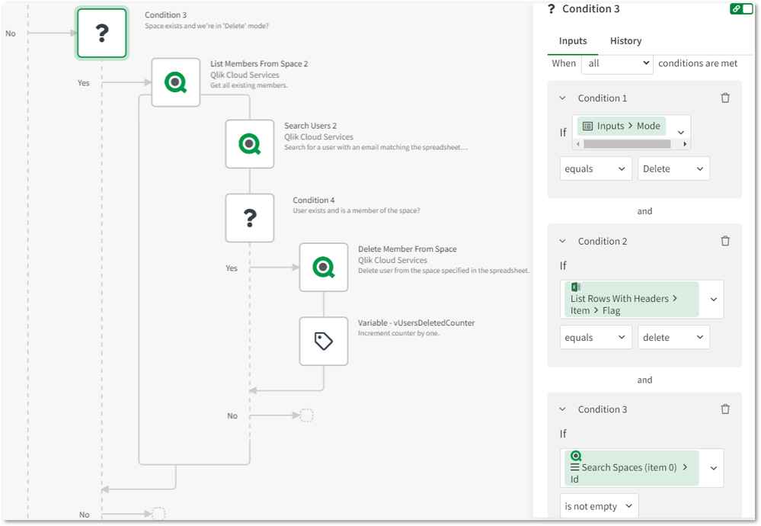This screenshot has width=761, height=526.
Task: Delete Condition 1 using its trash icon
Action: coord(725,98)
